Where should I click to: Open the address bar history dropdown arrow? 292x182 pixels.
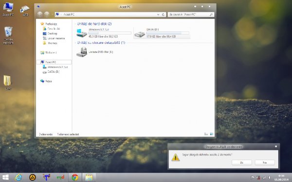tap(158, 15)
